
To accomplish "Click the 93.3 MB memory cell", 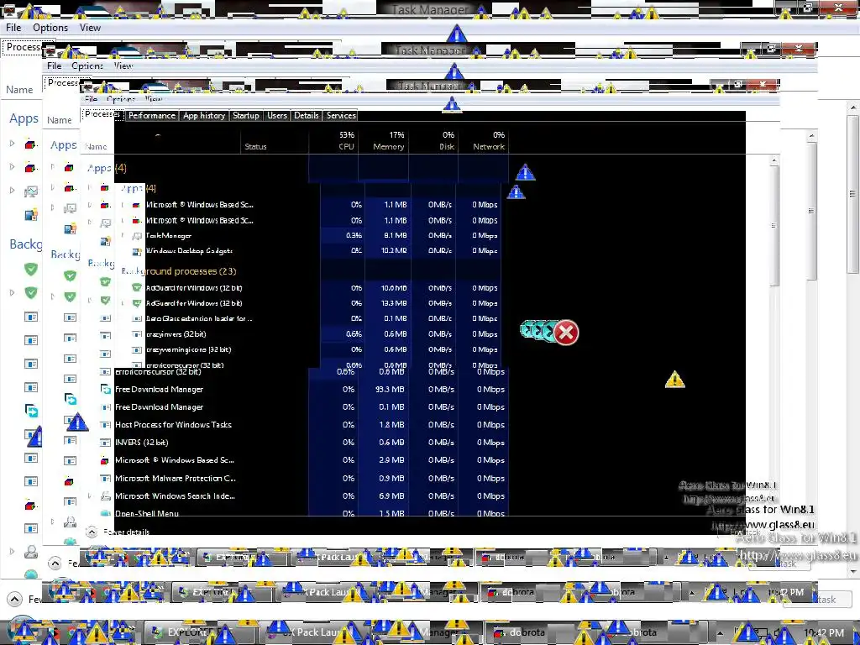I will [383, 390].
